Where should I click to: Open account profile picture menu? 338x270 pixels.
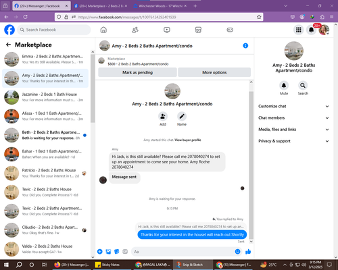click(324, 30)
